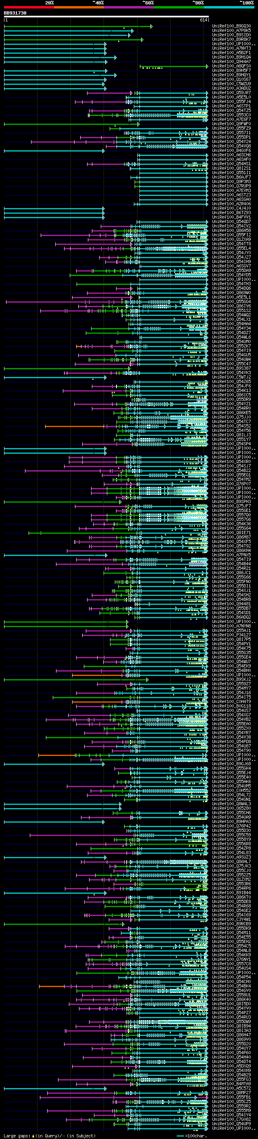Click the UniRef100_C5WZU9 label
Viewport: 258px width, 1139px height.
[x=231, y=84]
